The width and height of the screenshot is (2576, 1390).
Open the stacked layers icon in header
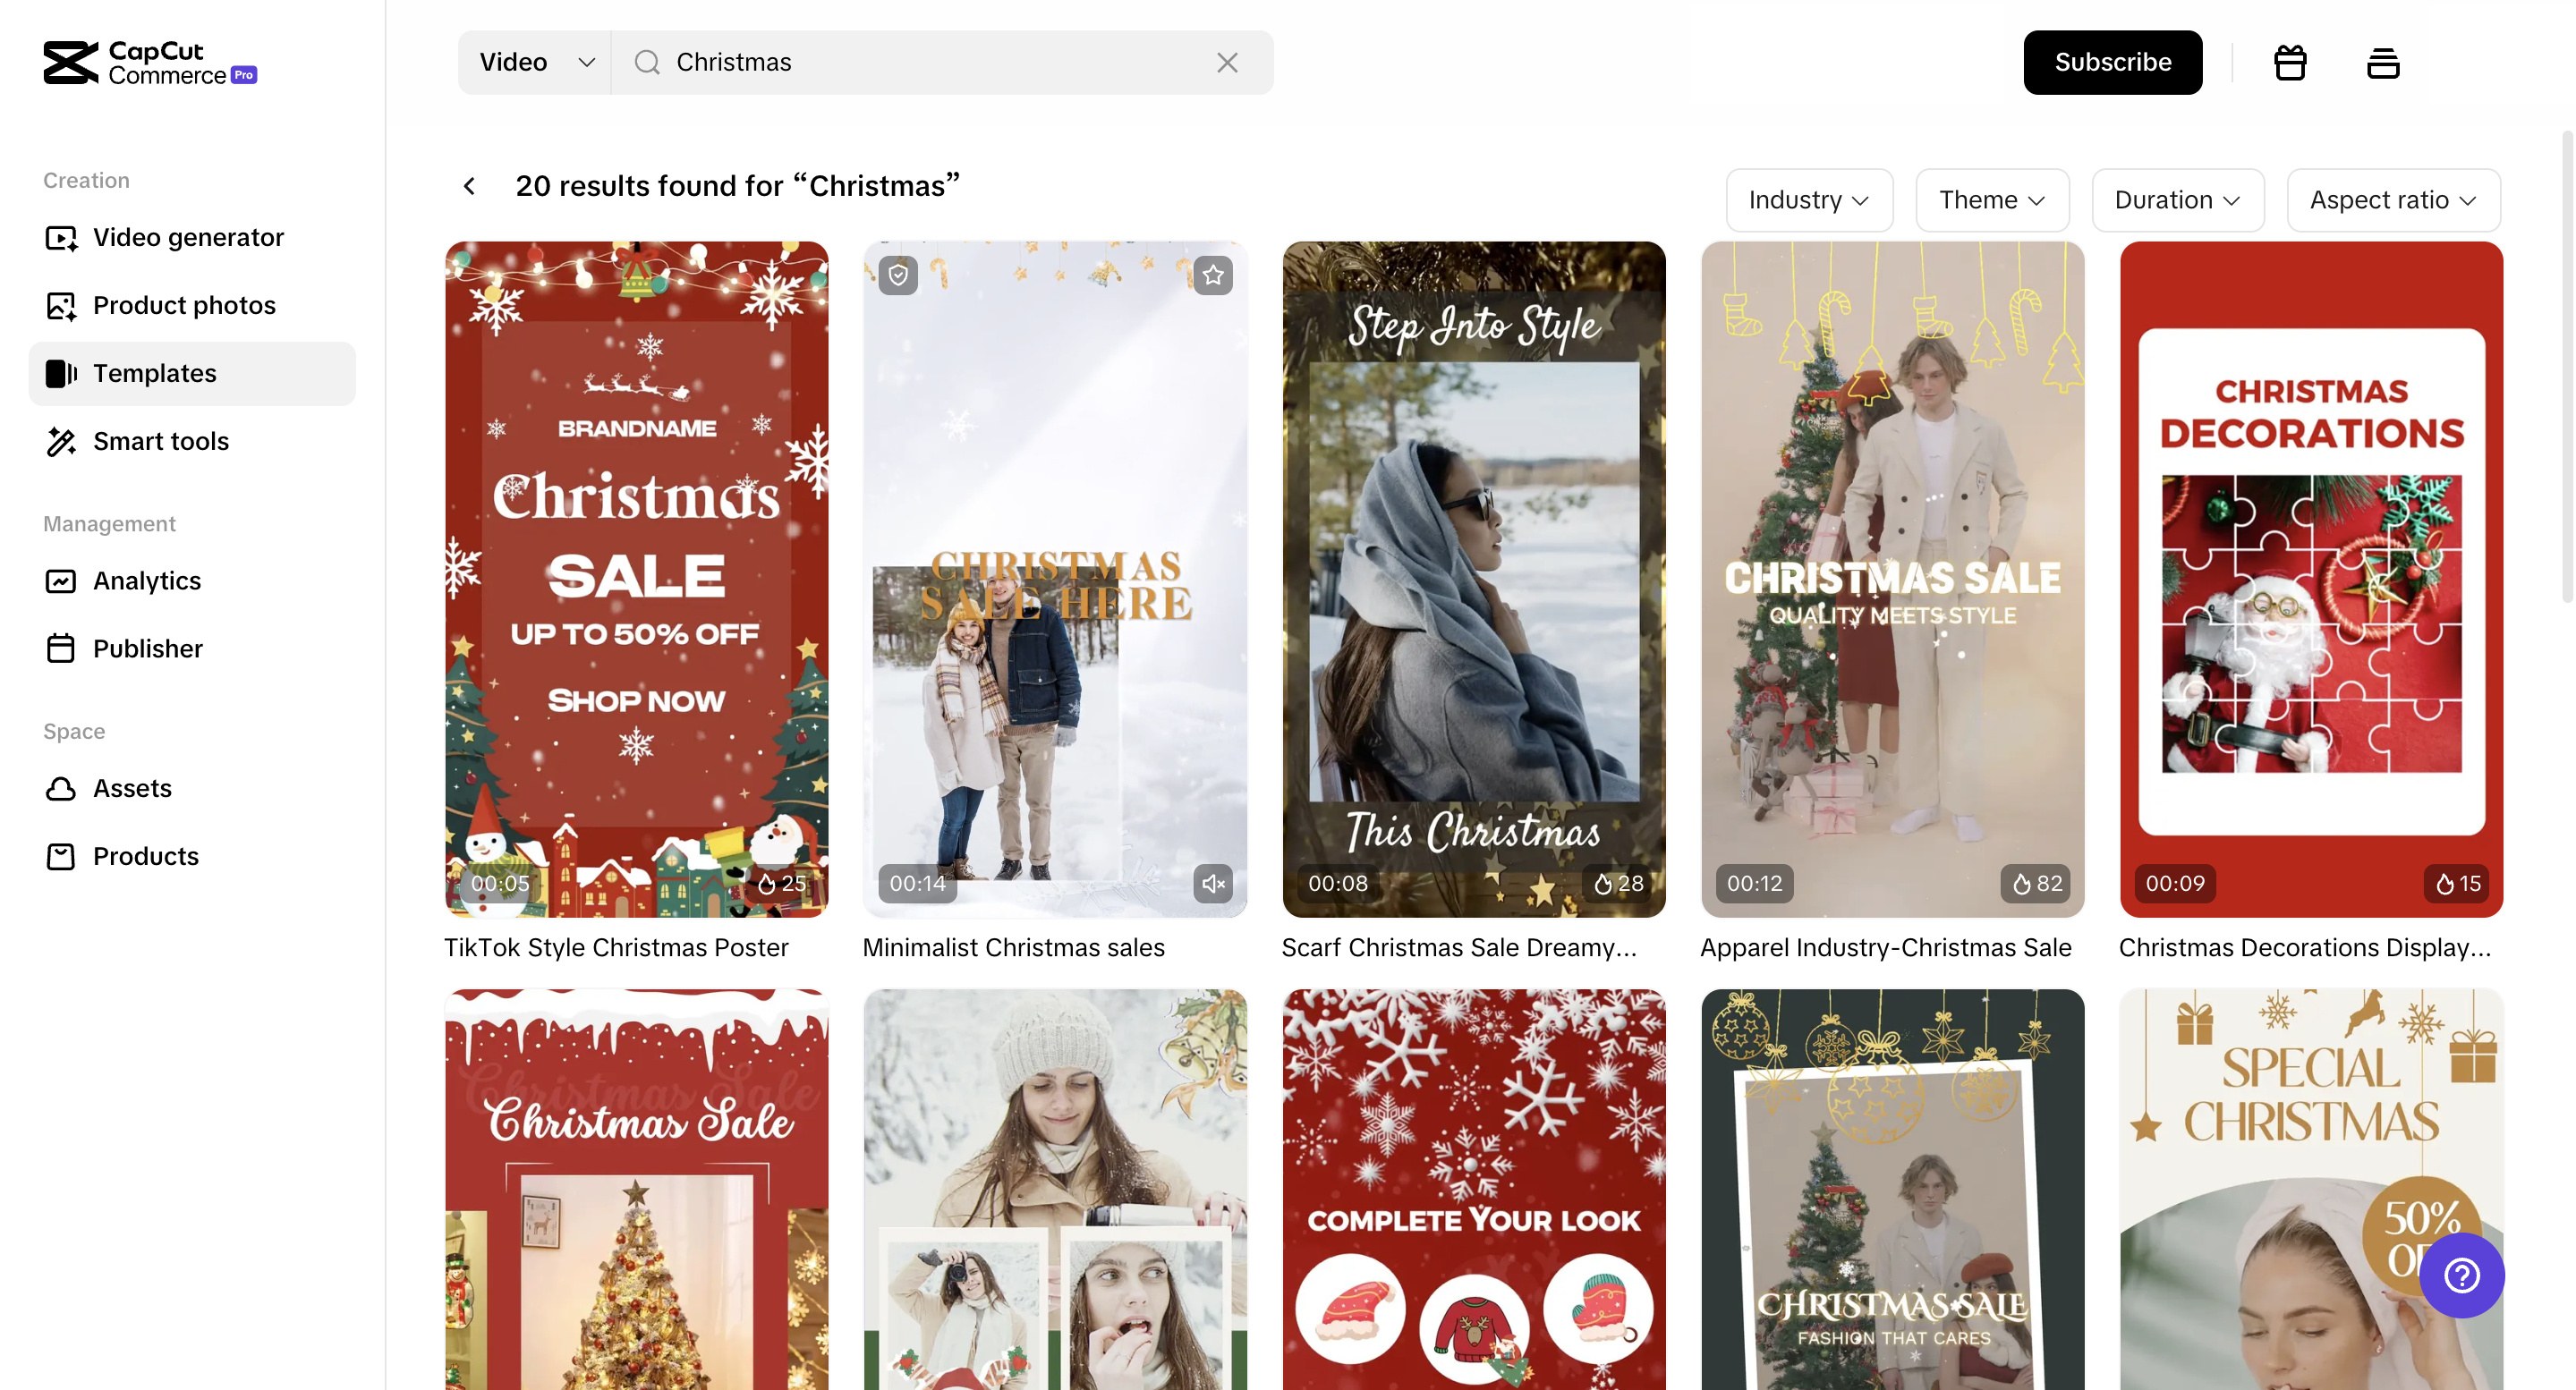point(2383,62)
